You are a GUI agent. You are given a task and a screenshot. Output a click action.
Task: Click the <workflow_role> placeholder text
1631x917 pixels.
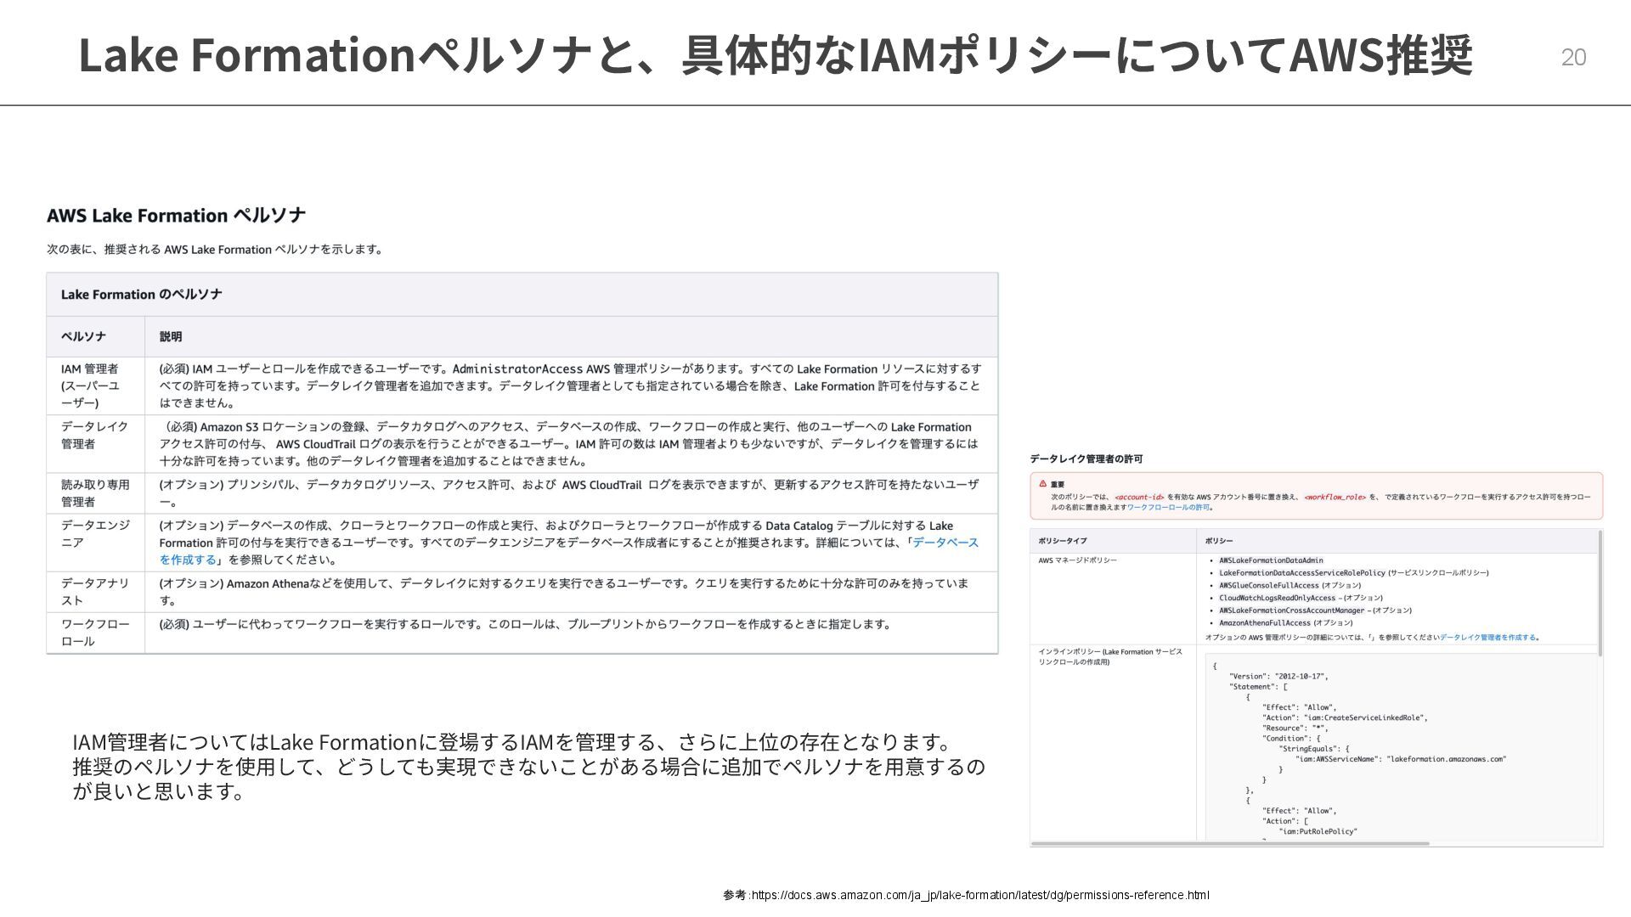[x=1335, y=497]
